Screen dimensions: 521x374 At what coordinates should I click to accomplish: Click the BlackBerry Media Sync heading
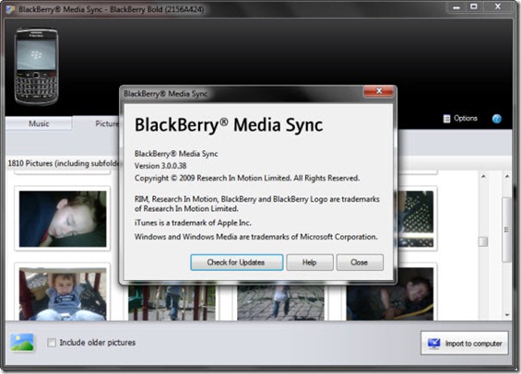click(x=229, y=125)
